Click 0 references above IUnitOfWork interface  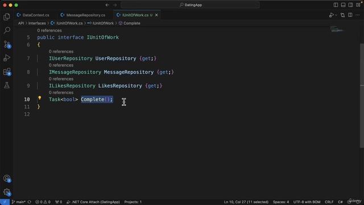[49, 30]
